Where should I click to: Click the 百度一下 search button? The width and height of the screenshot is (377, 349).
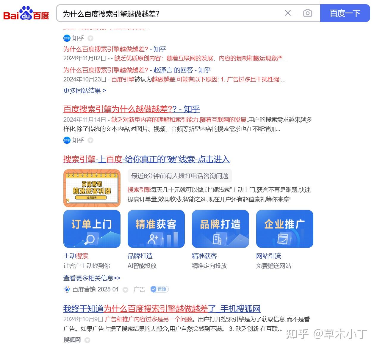(345, 13)
